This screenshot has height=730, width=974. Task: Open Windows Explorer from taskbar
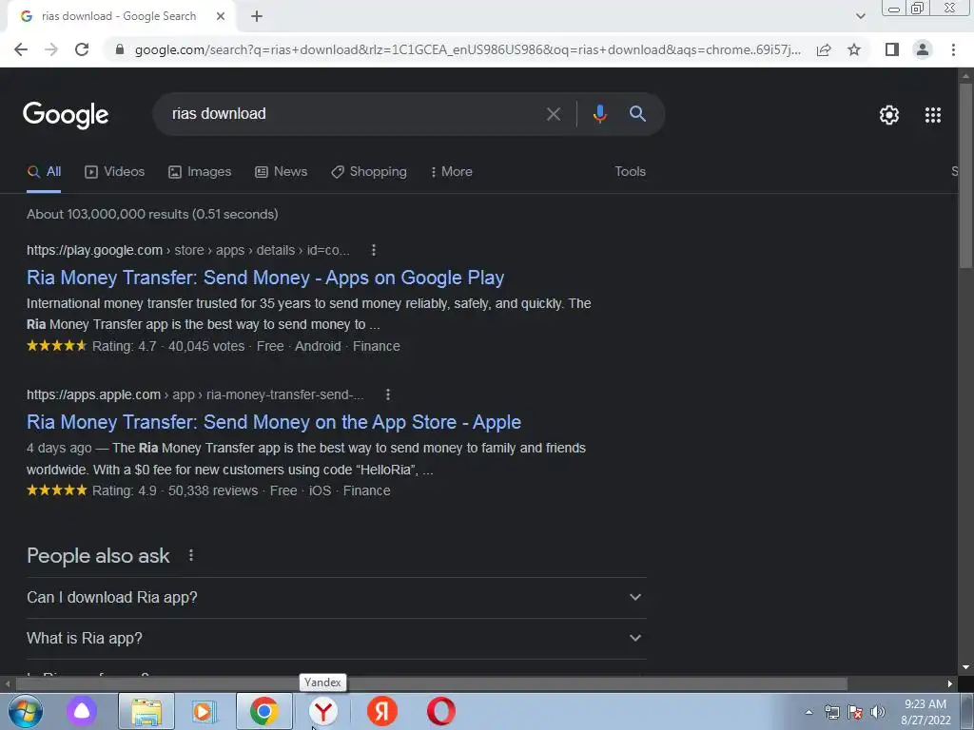coord(146,712)
